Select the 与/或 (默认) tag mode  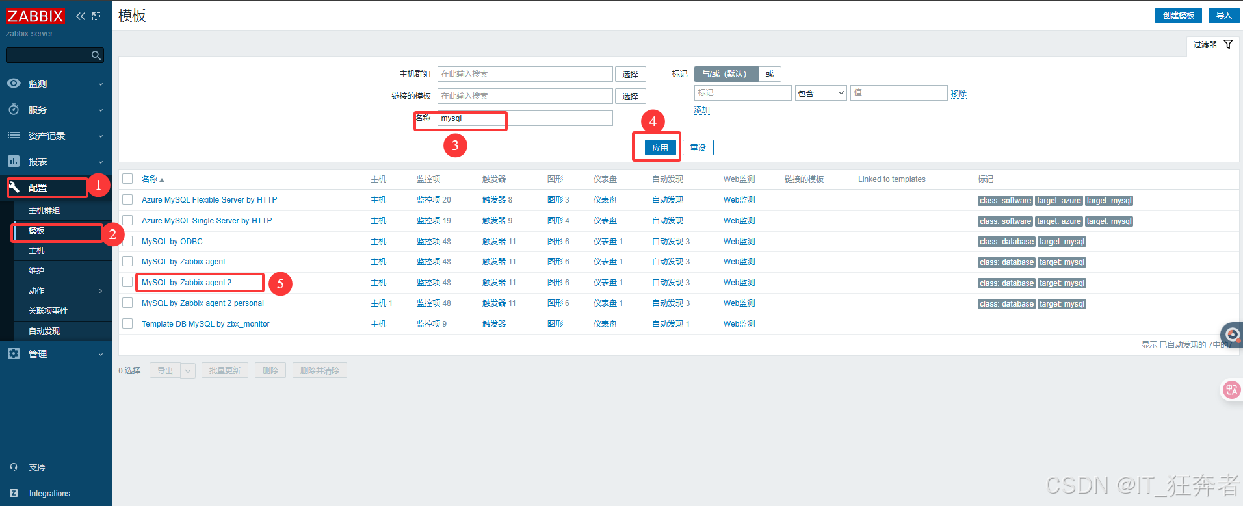point(726,74)
